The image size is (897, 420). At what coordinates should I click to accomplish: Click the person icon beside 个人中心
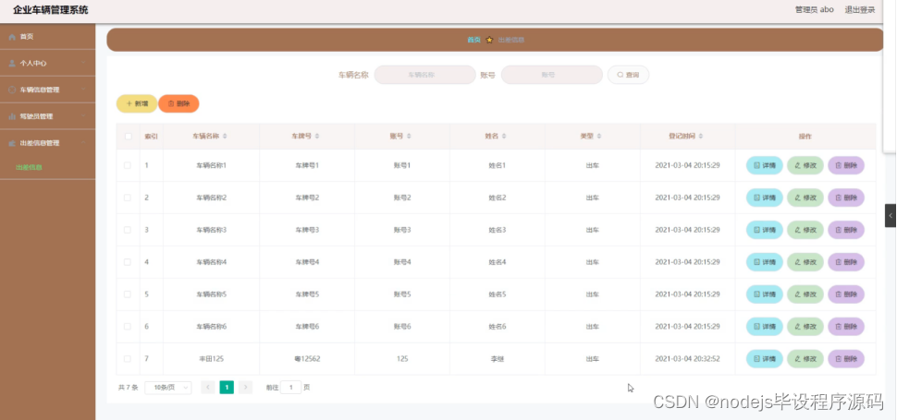pyautogui.click(x=12, y=64)
